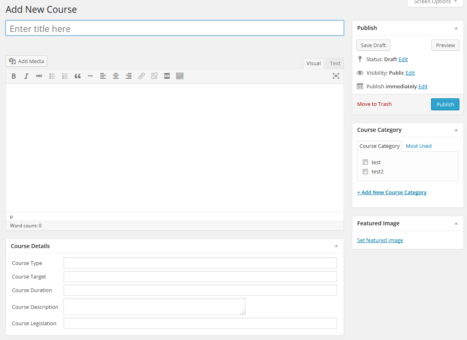The height and width of the screenshot is (340, 467).
Task: Check the test2 category checkbox
Action: 365,171
